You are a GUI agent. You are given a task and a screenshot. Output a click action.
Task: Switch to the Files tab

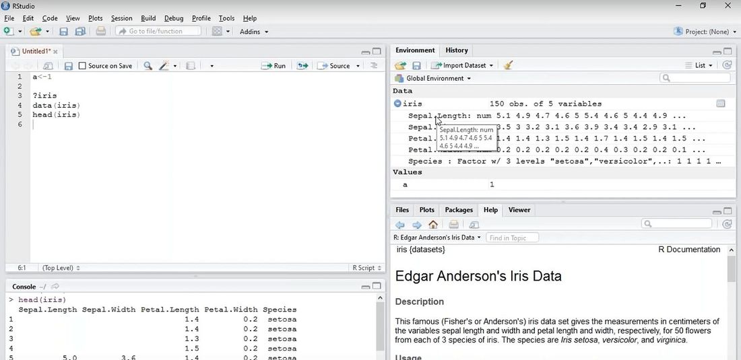click(402, 209)
